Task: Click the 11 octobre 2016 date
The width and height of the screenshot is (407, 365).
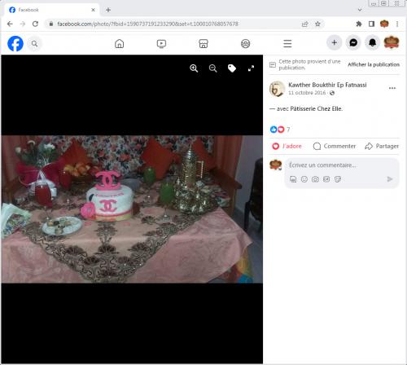Action: [307, 93]
